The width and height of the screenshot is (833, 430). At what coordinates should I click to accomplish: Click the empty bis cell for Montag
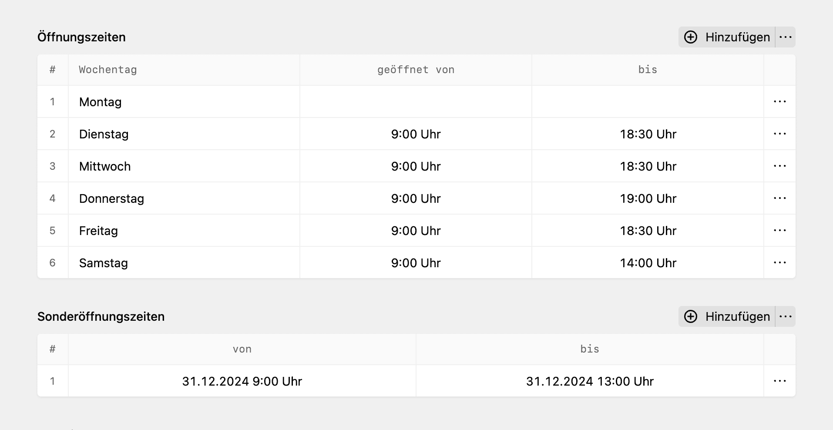[x=648, y=102]
